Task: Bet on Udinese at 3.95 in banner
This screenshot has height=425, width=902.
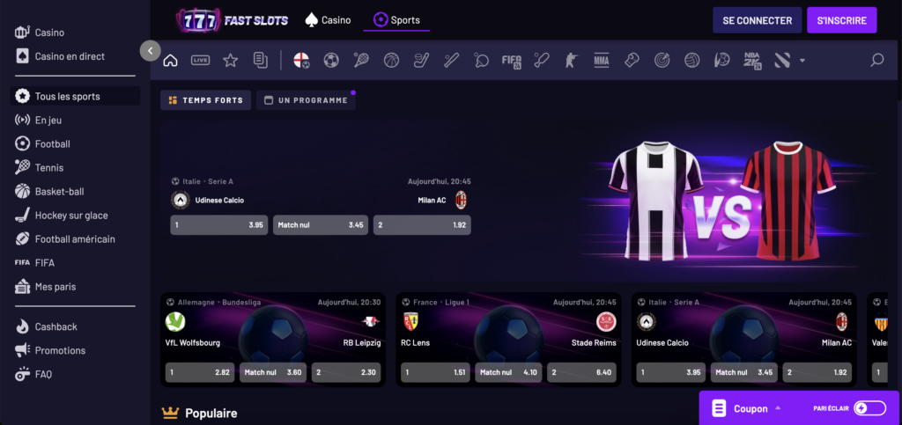Action: [x=219, y=225]
